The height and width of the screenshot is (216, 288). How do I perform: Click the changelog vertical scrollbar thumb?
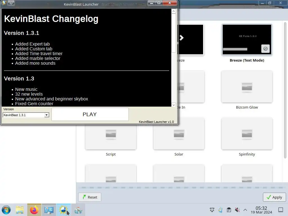(x=174, y=33)
